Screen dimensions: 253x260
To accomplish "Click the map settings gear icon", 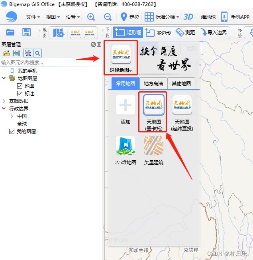I will (59, 33).
